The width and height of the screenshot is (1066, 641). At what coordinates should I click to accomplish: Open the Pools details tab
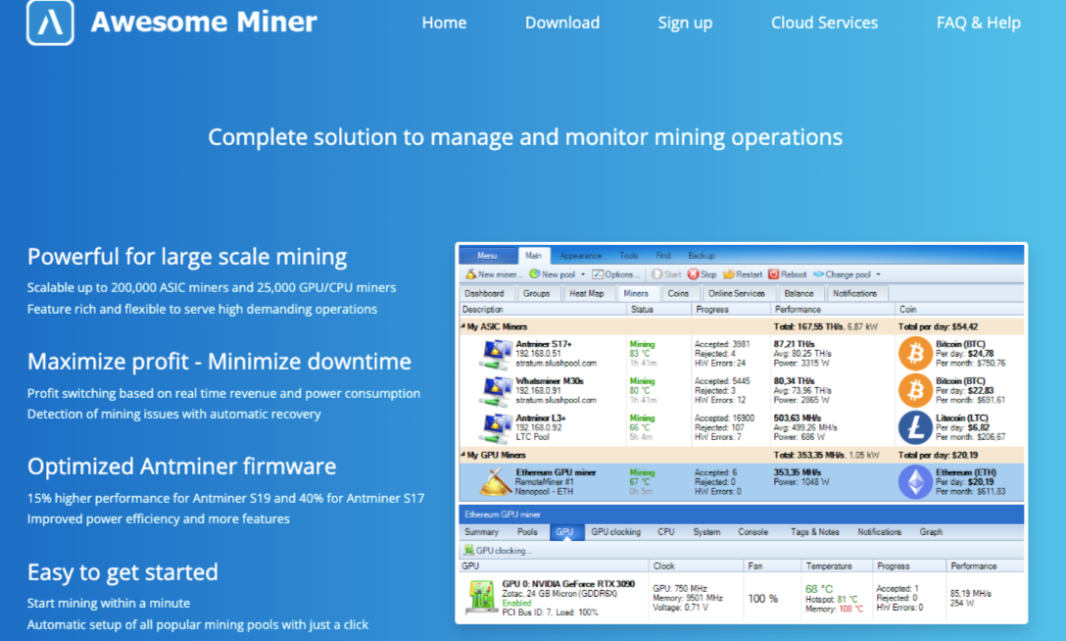[527, 532]
